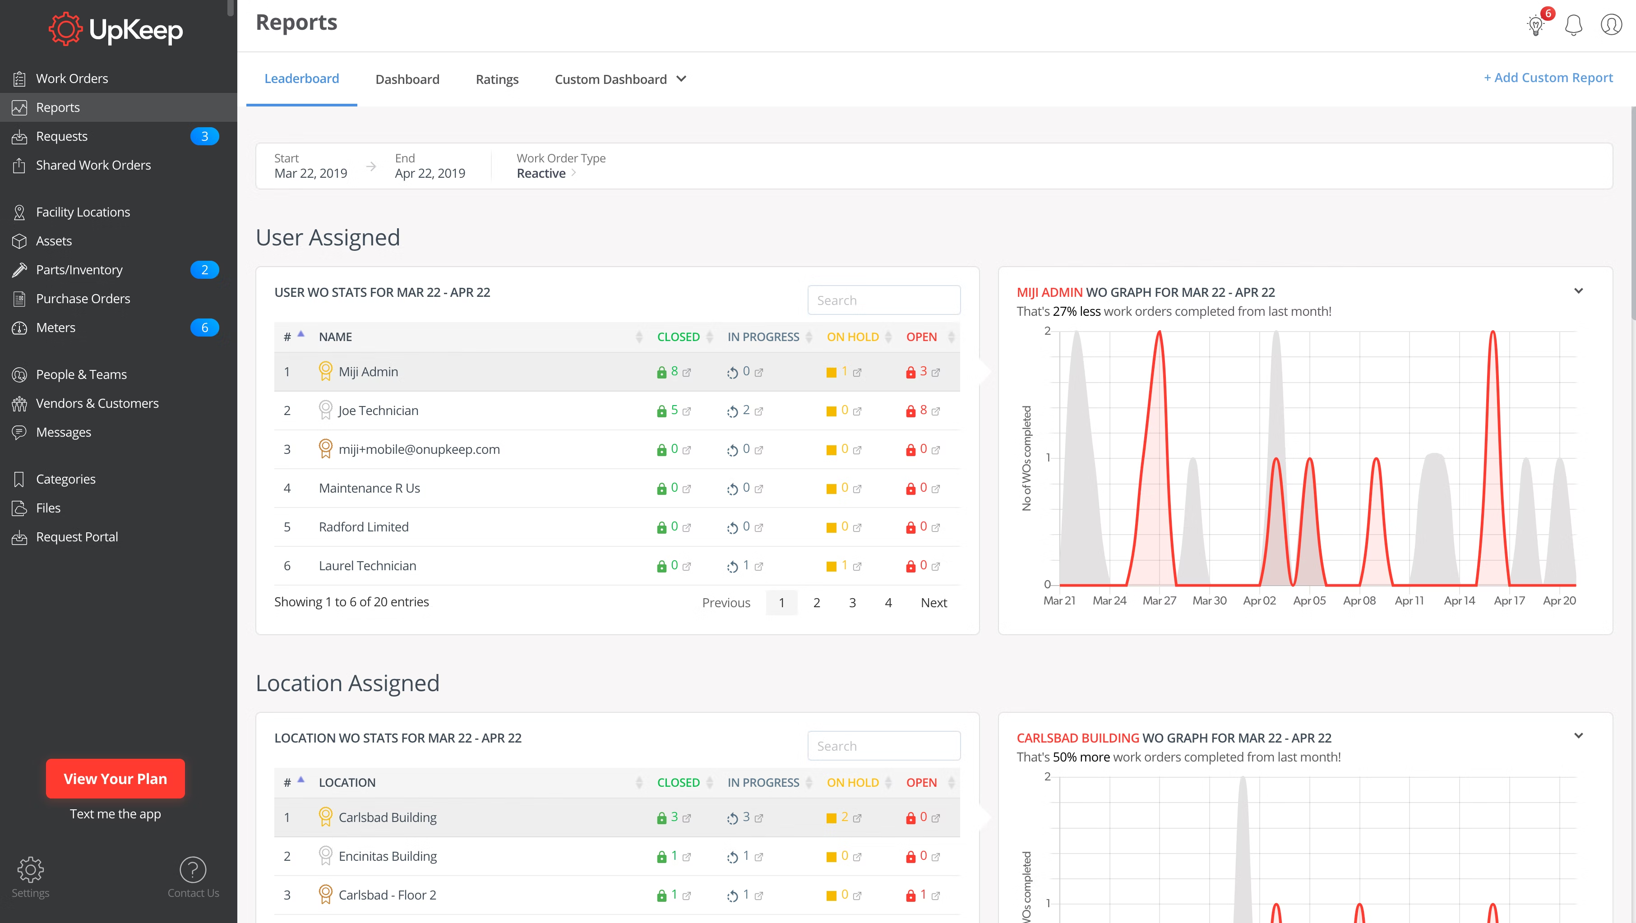Collapse the Carlsbad Building WO graph panel

1580,736
